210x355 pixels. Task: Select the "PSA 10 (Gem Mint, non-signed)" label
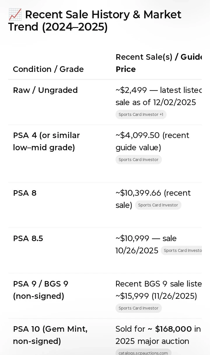point(50,335)
